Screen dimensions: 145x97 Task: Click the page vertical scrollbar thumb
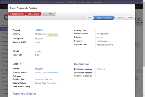click(x=144, y=34)
